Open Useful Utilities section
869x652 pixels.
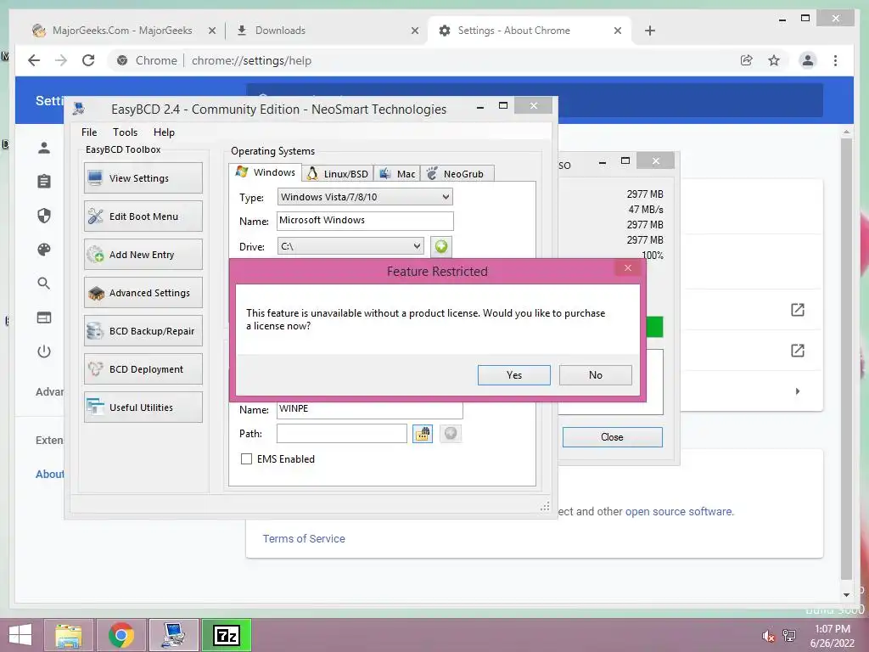[143, 407]
